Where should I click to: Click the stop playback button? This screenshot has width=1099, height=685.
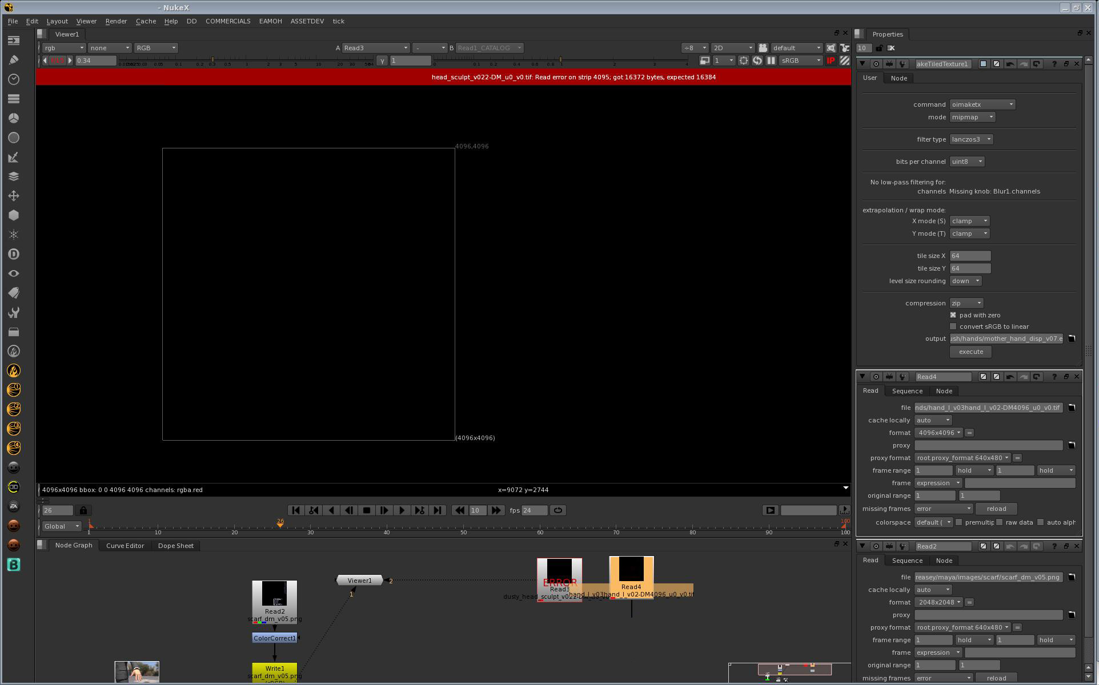(367, 510)
